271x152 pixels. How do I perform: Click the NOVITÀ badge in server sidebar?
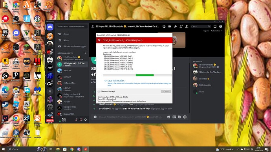(x=50, y=120)
